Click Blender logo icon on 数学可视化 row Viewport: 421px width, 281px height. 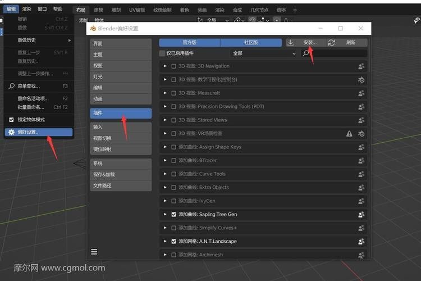pyautogui.click(x=361, y=80)
